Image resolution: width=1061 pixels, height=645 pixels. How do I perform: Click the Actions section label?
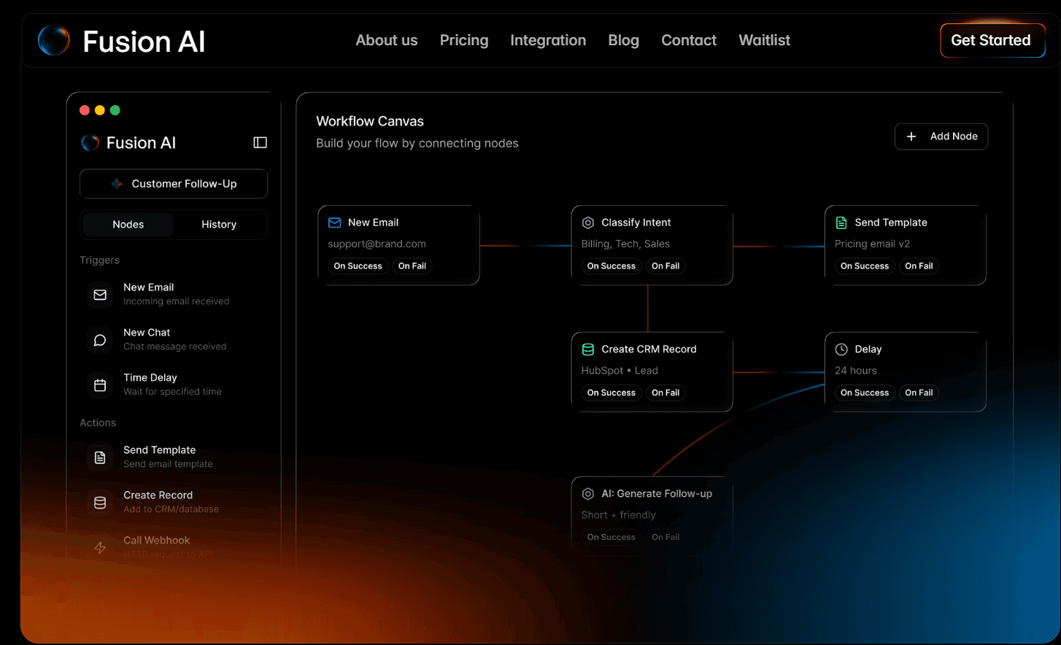point(98,423)
